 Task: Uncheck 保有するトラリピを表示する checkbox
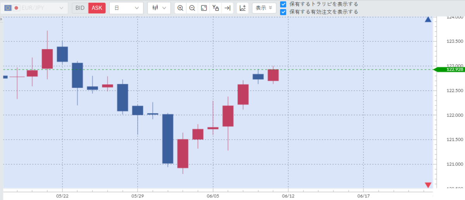tap(283, 4)
